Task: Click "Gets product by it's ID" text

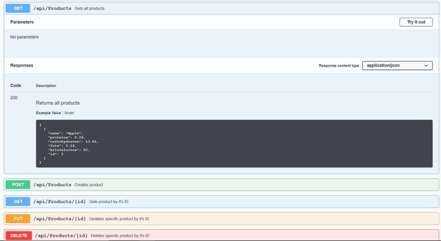Action: click(x=109, y=201)
